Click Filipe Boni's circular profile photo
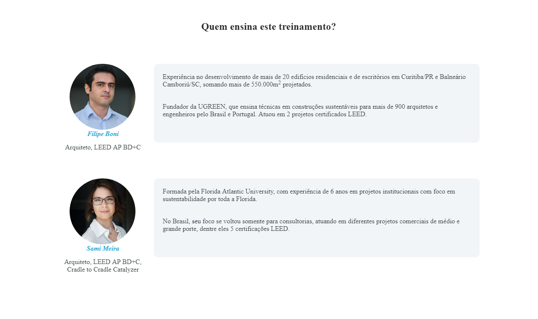This screenshot has height=319, width=538. click(102, 97)
